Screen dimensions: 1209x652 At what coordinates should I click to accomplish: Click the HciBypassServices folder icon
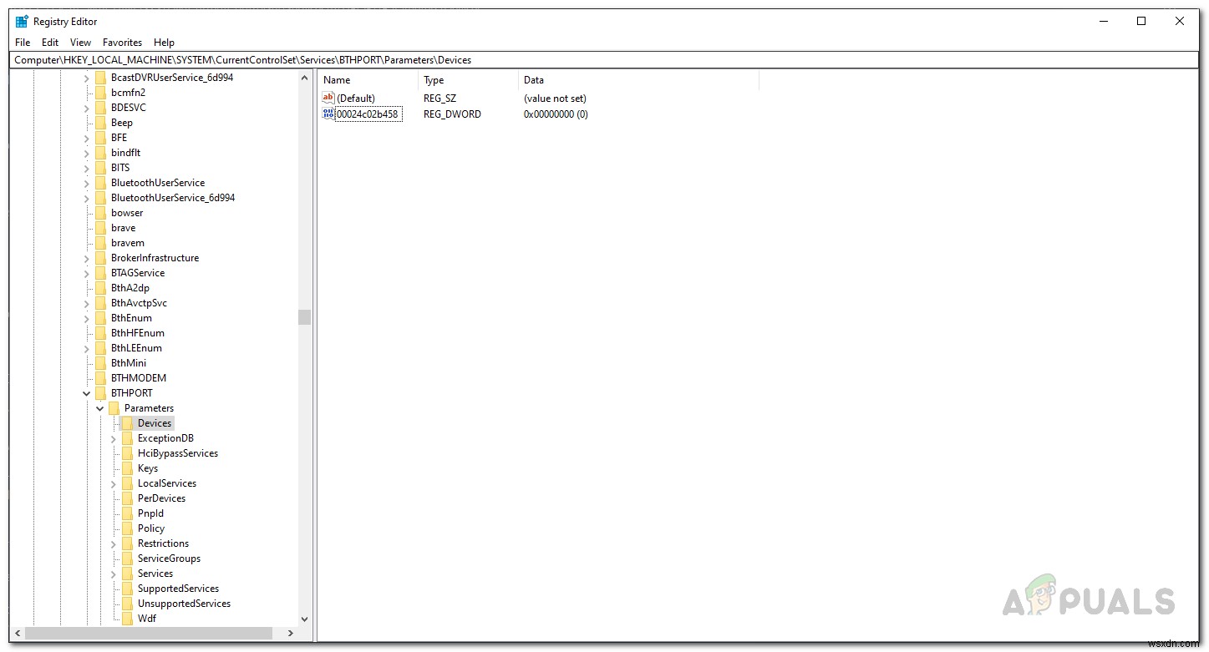[x=127, y=453]
